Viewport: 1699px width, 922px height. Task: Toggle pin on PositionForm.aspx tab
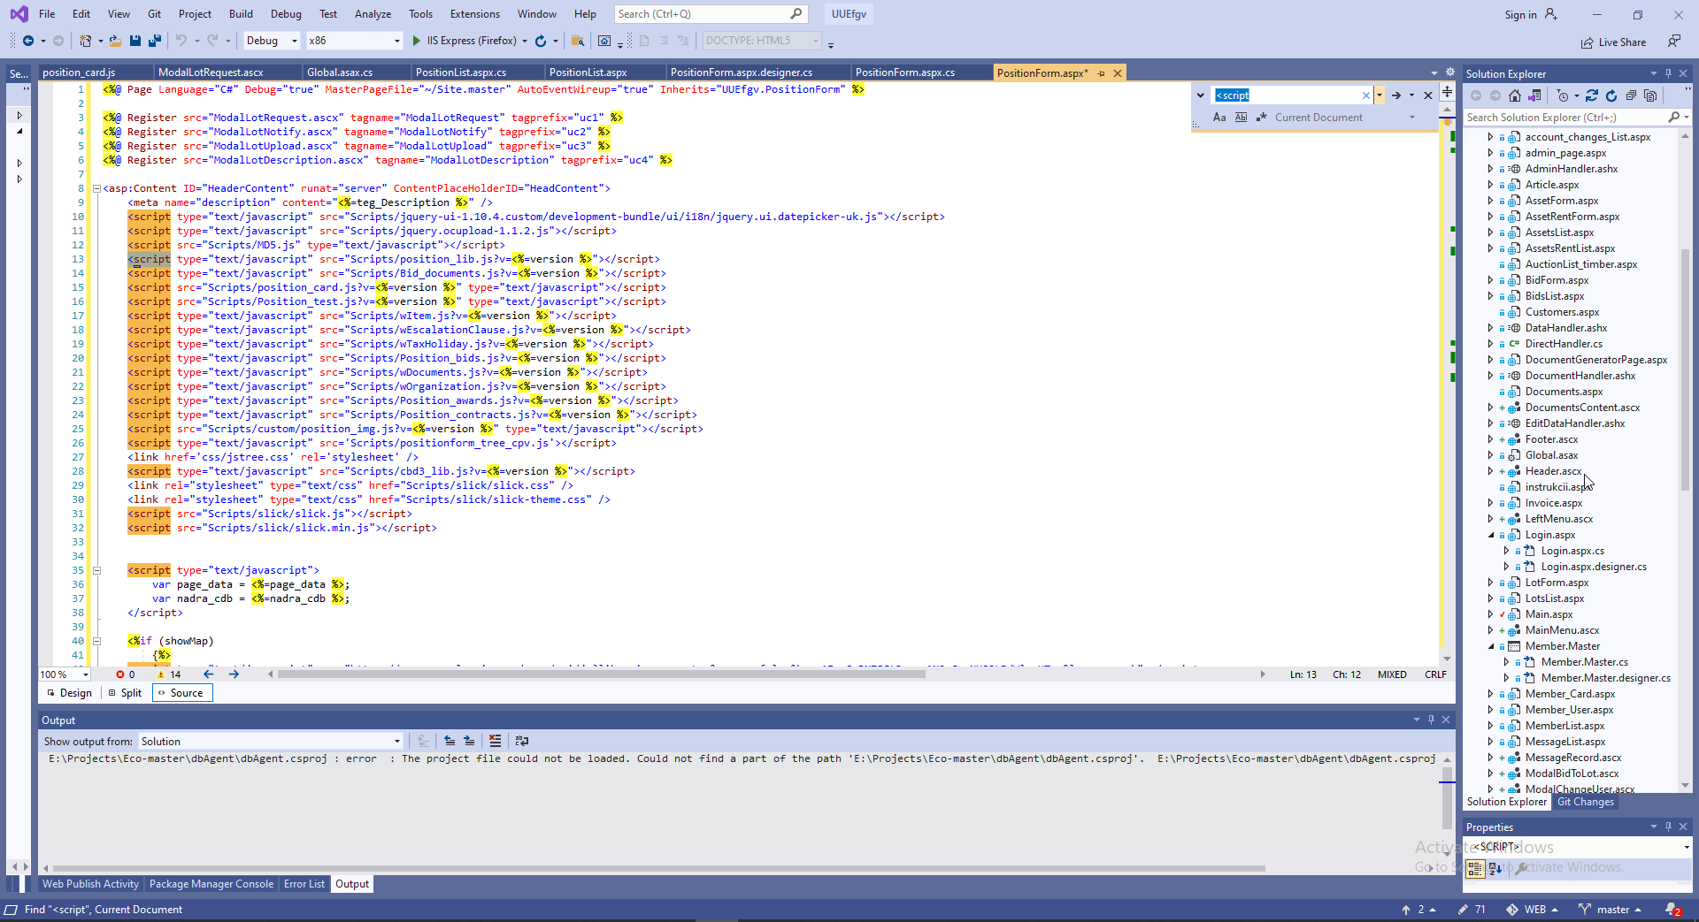pos(1102,73)
